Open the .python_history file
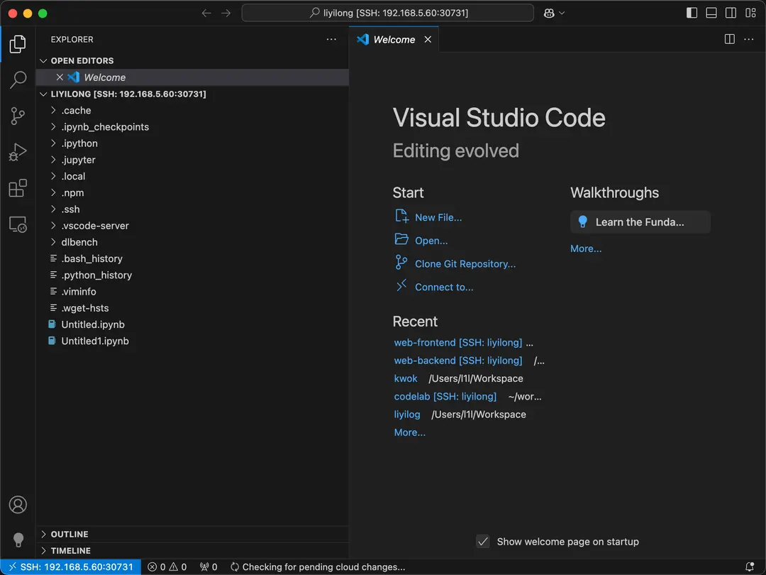The height and width of the screenshot is (575, 766). click(192, 275)
